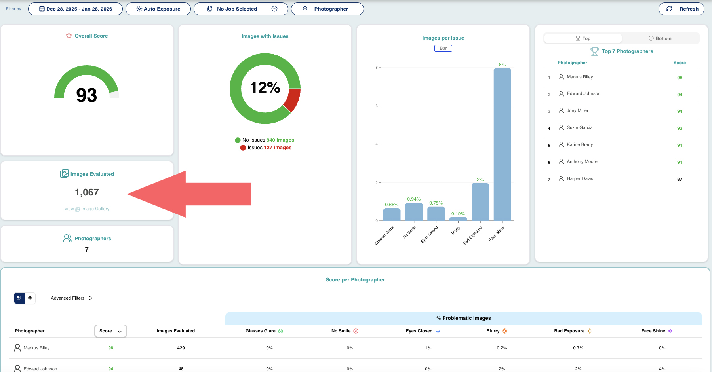Open the View Image Gallery link
This screenshot has width=712, height=372.
pos(87,209)
